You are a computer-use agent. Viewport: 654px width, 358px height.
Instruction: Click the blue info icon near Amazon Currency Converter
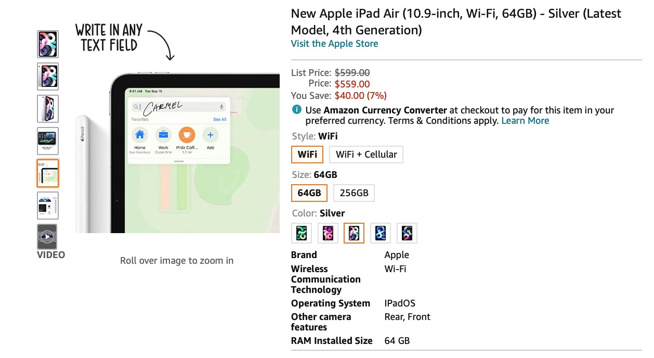(296, 110)
